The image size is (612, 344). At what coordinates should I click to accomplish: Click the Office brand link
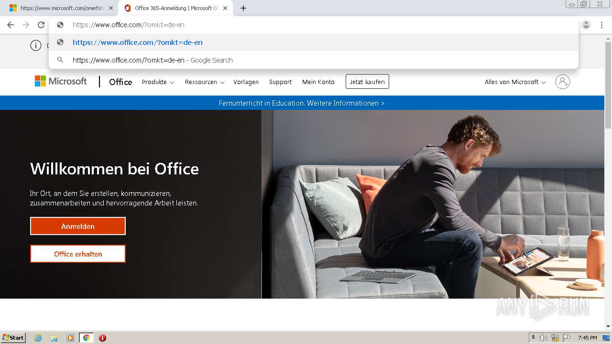point(120,82)
